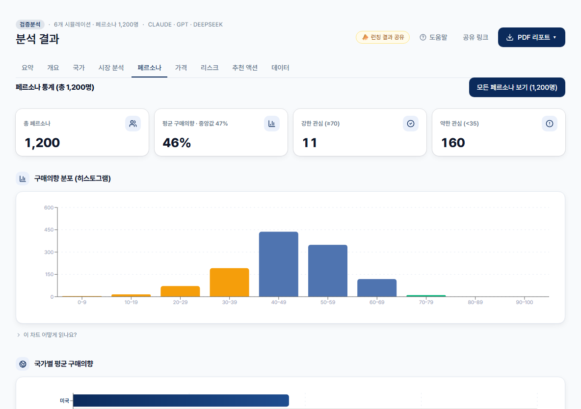The height and width of the screenshot is (409, 581).
Task: Click the histogram icon beside 구매의향 분포 heading
Action: 23,179
